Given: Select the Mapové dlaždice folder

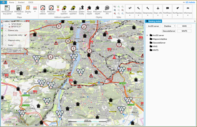Looking at the screenshot, I should click(x=160, y=39).
